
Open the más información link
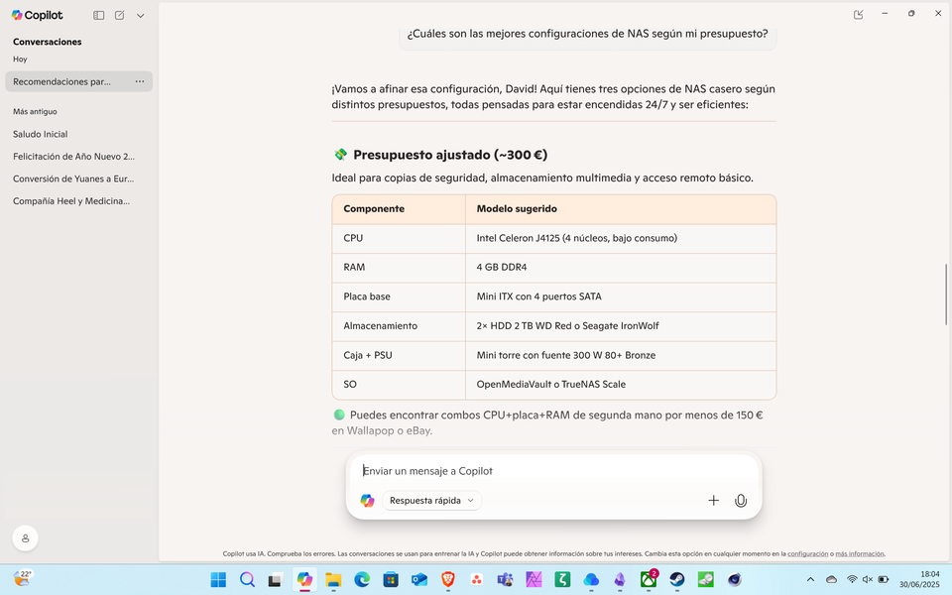[859, 553]
